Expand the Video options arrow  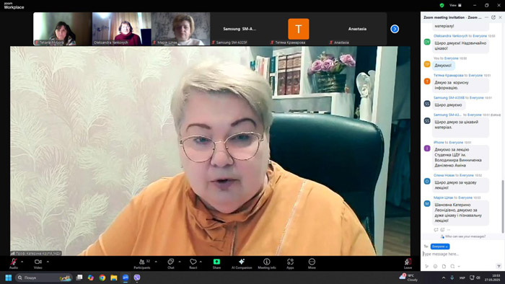point(48,262)
